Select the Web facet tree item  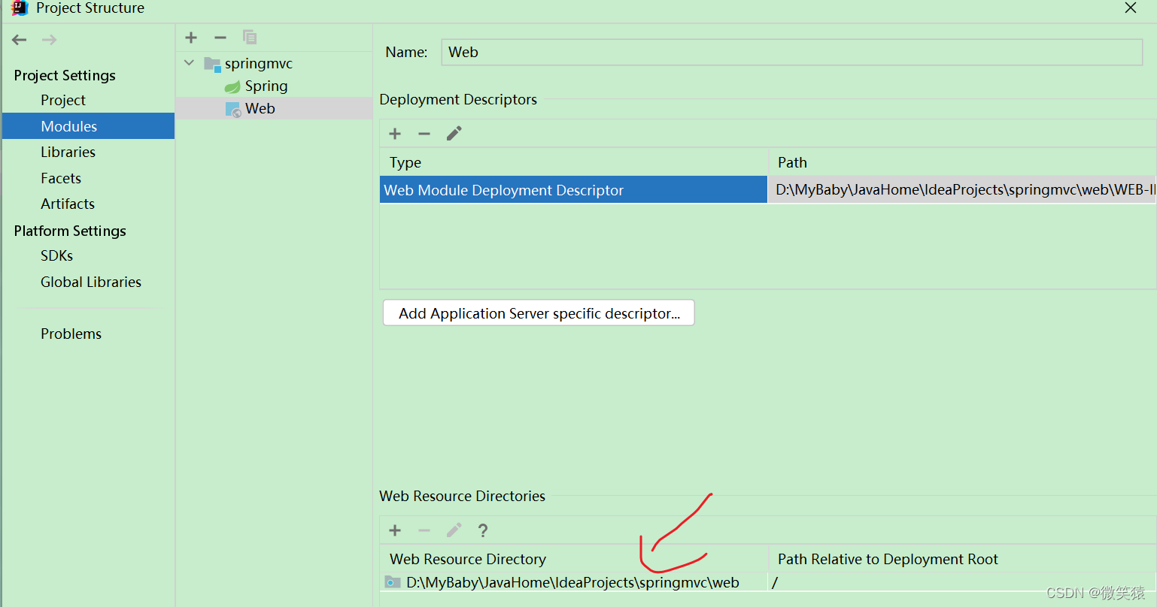260,109
